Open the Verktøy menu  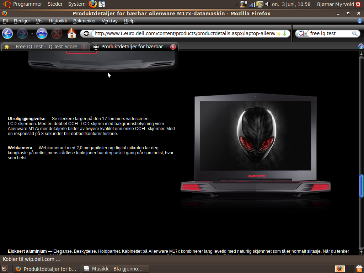coord(109,21)
